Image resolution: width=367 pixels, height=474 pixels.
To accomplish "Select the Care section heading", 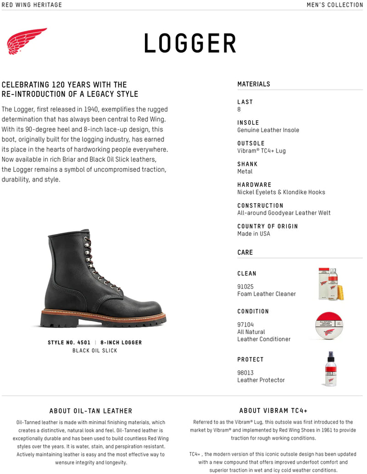I will coord(245,252).
